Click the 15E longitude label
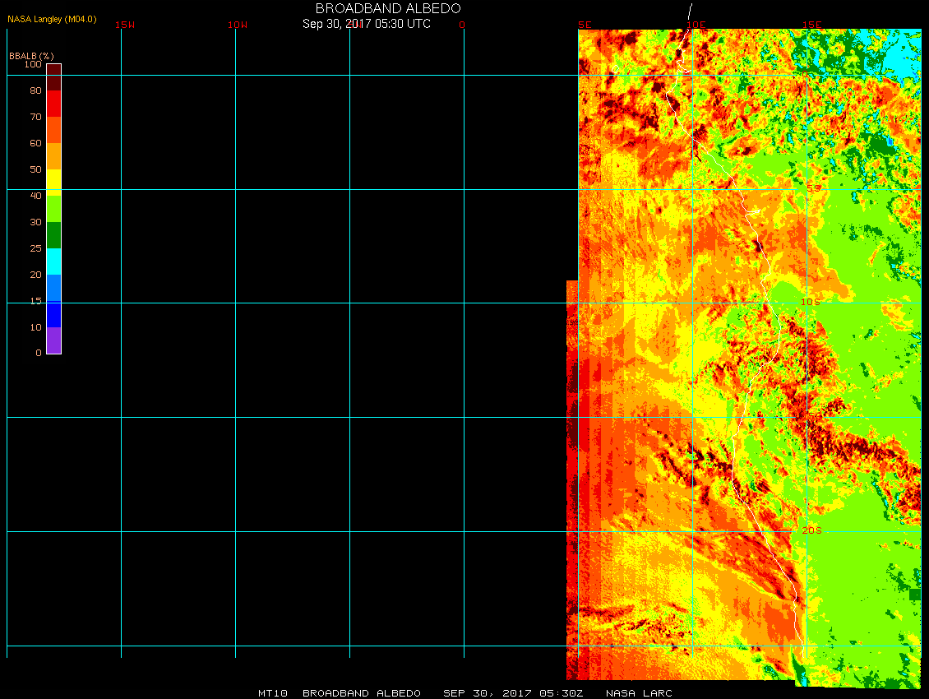929x699 pixels. tap(811, 25)
